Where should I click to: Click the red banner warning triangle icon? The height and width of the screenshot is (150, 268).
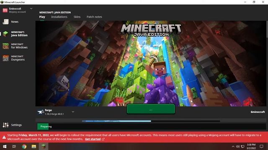(4, 137)
